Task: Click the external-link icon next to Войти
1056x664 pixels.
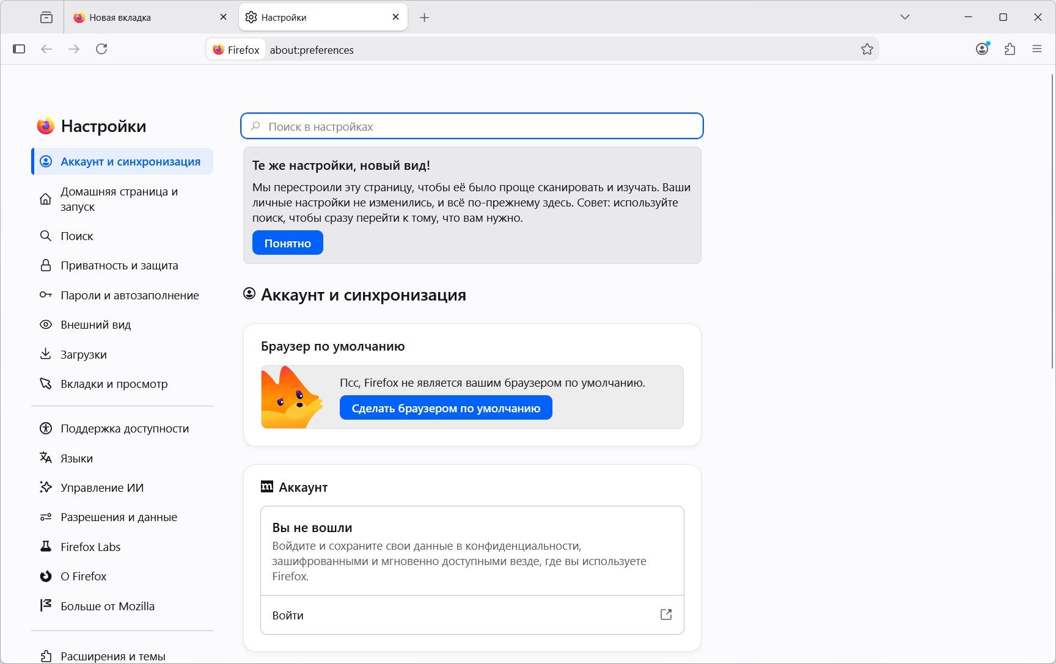Action: 666,615
